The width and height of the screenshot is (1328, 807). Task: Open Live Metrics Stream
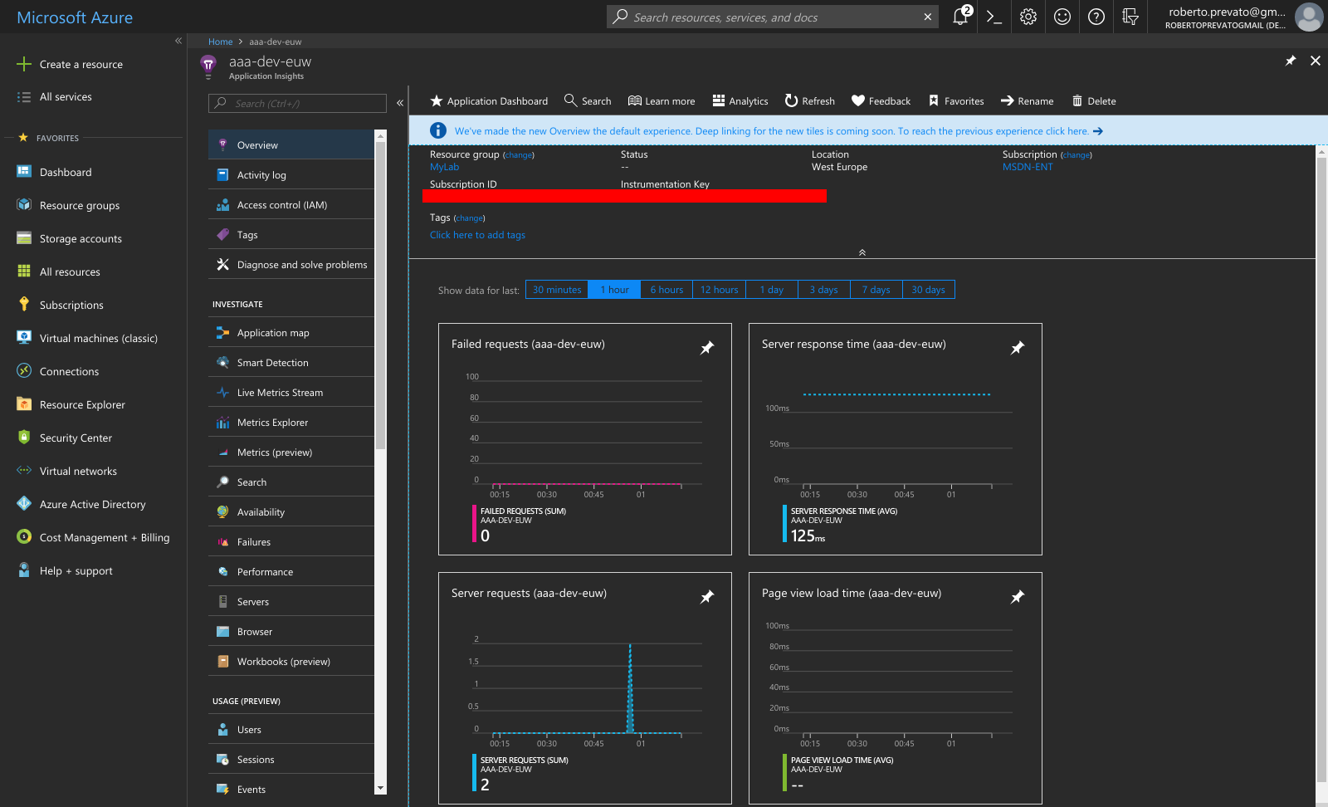291,393
